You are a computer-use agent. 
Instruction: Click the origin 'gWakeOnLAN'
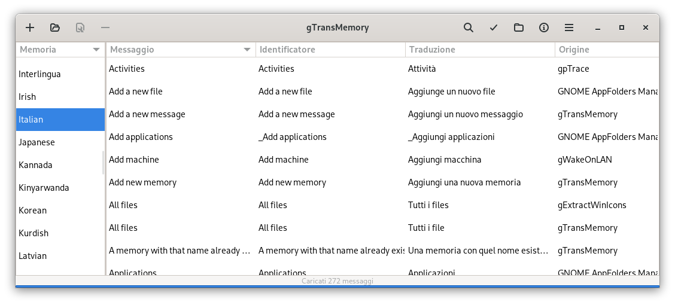point(585,160)
